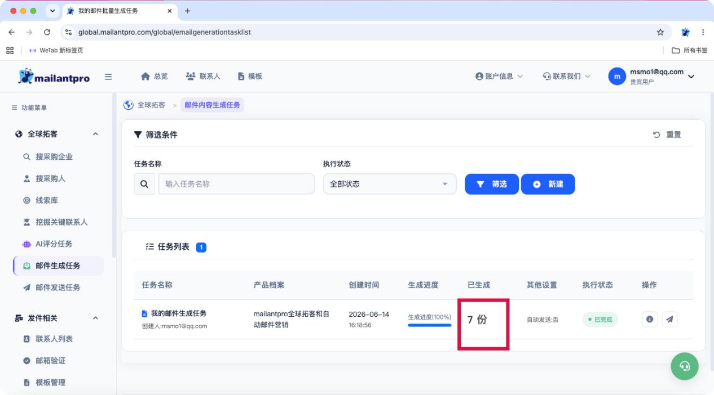Click the 功能菜单 sidebar header
This screenshot has width=714, height=395.
pos(29,108)
